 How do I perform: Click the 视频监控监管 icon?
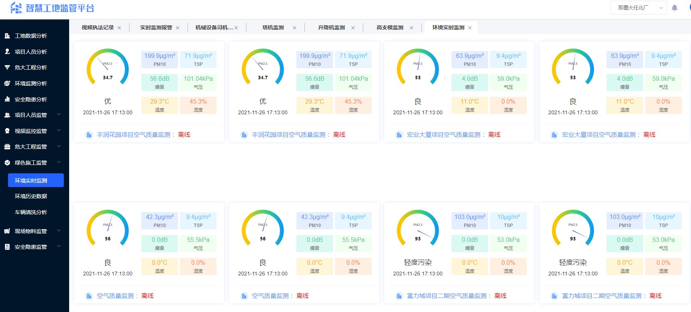click(x=7, y=131)
